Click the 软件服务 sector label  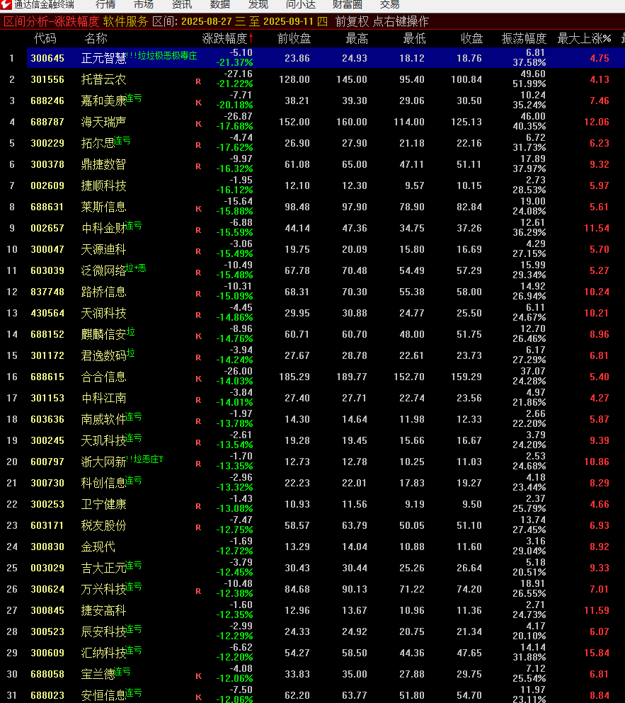click(x=125, y=21)
